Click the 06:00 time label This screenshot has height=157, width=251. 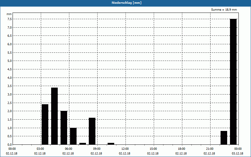point(69,149)
